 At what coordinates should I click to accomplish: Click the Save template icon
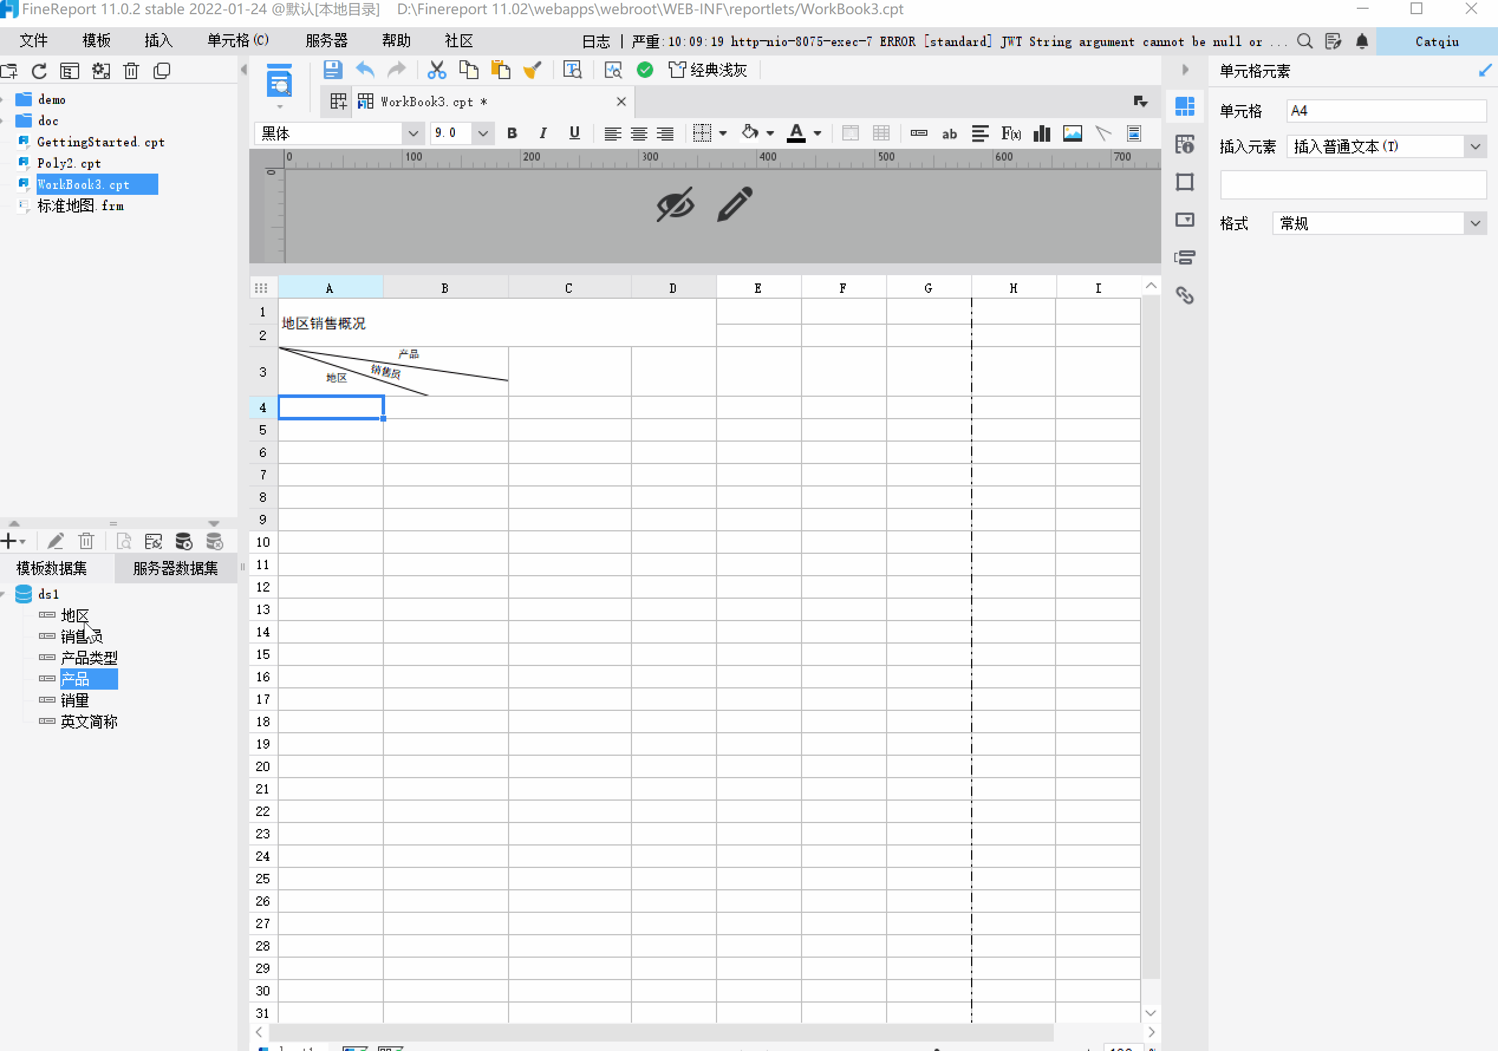(x=333, y=70)
